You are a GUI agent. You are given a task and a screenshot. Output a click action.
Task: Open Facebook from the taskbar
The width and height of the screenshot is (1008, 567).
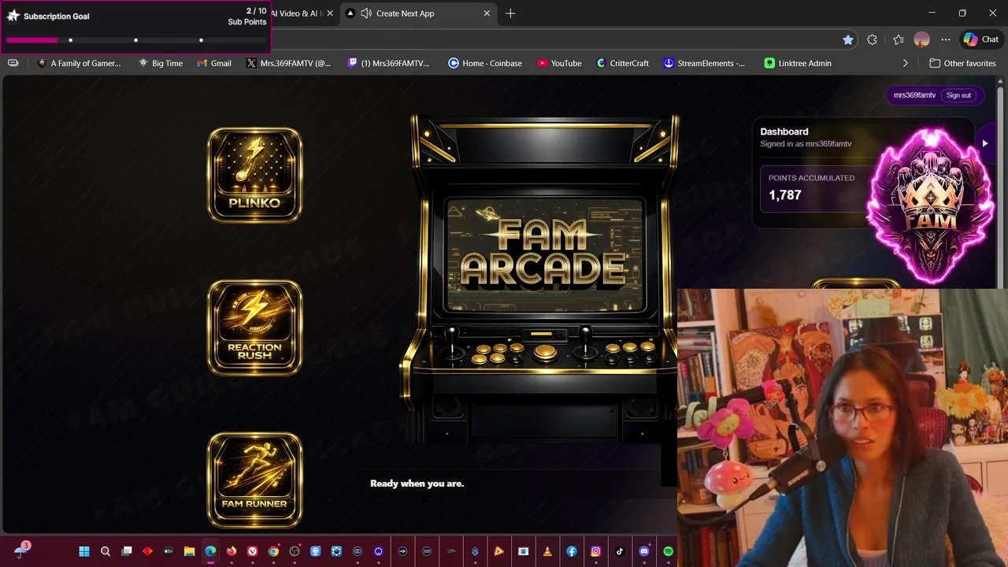coord(572,551)
